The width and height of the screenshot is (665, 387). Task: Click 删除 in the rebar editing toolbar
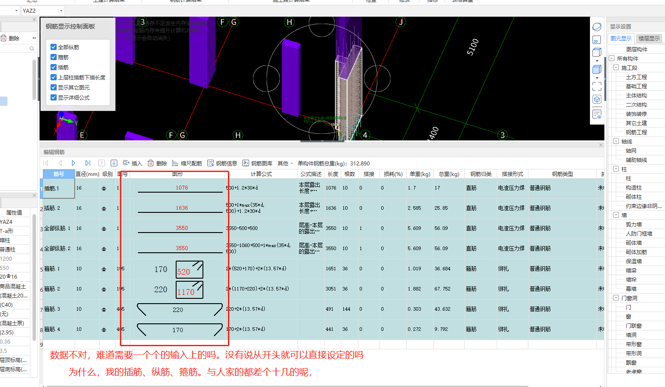coord(157,163)
